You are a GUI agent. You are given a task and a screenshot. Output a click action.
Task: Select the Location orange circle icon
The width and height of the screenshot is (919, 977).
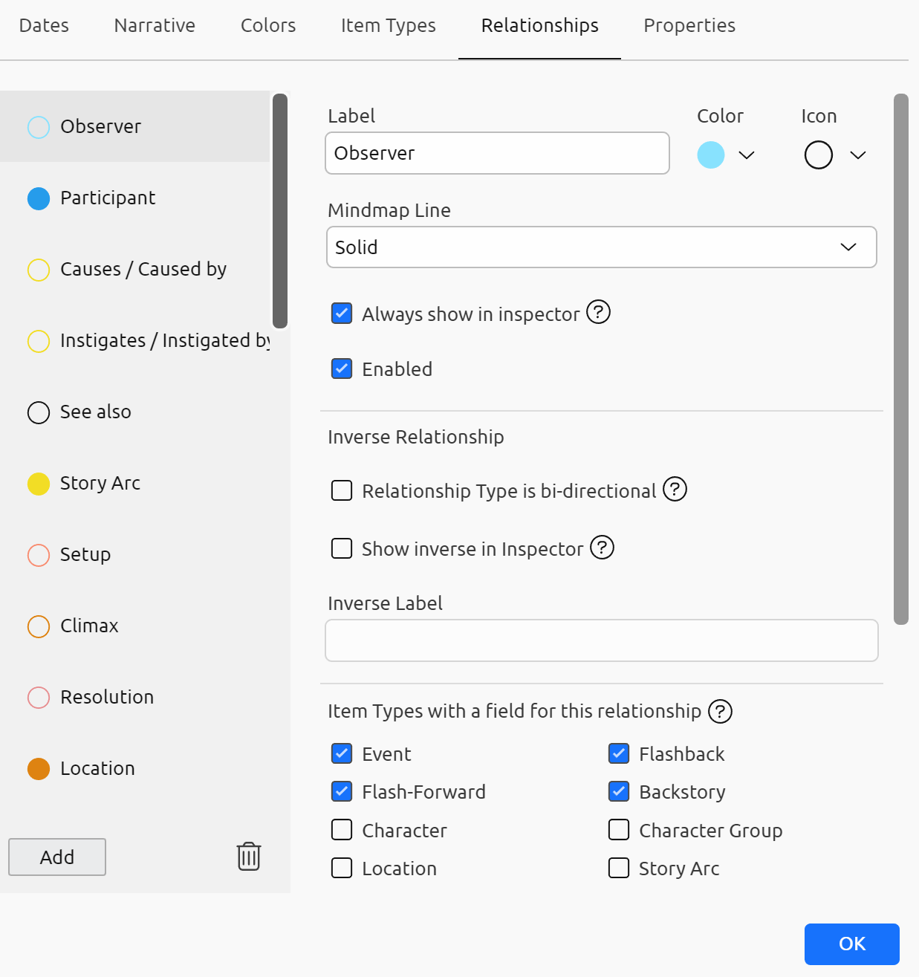click(39, 769)
